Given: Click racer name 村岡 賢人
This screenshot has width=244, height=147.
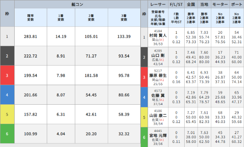Looking at the screenshot, I should [x=158, y=35].
